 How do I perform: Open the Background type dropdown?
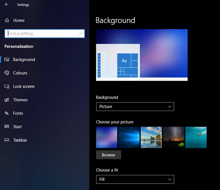click(135, 107)
